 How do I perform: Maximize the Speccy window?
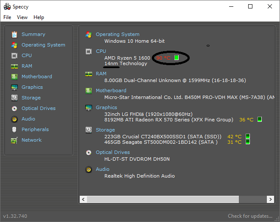[250, 6]
